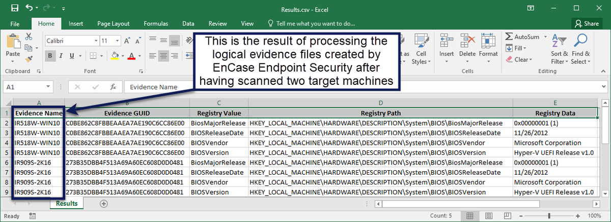Add a new sheet
This screenshot has width=611, height=222.
tap(104, 204)
